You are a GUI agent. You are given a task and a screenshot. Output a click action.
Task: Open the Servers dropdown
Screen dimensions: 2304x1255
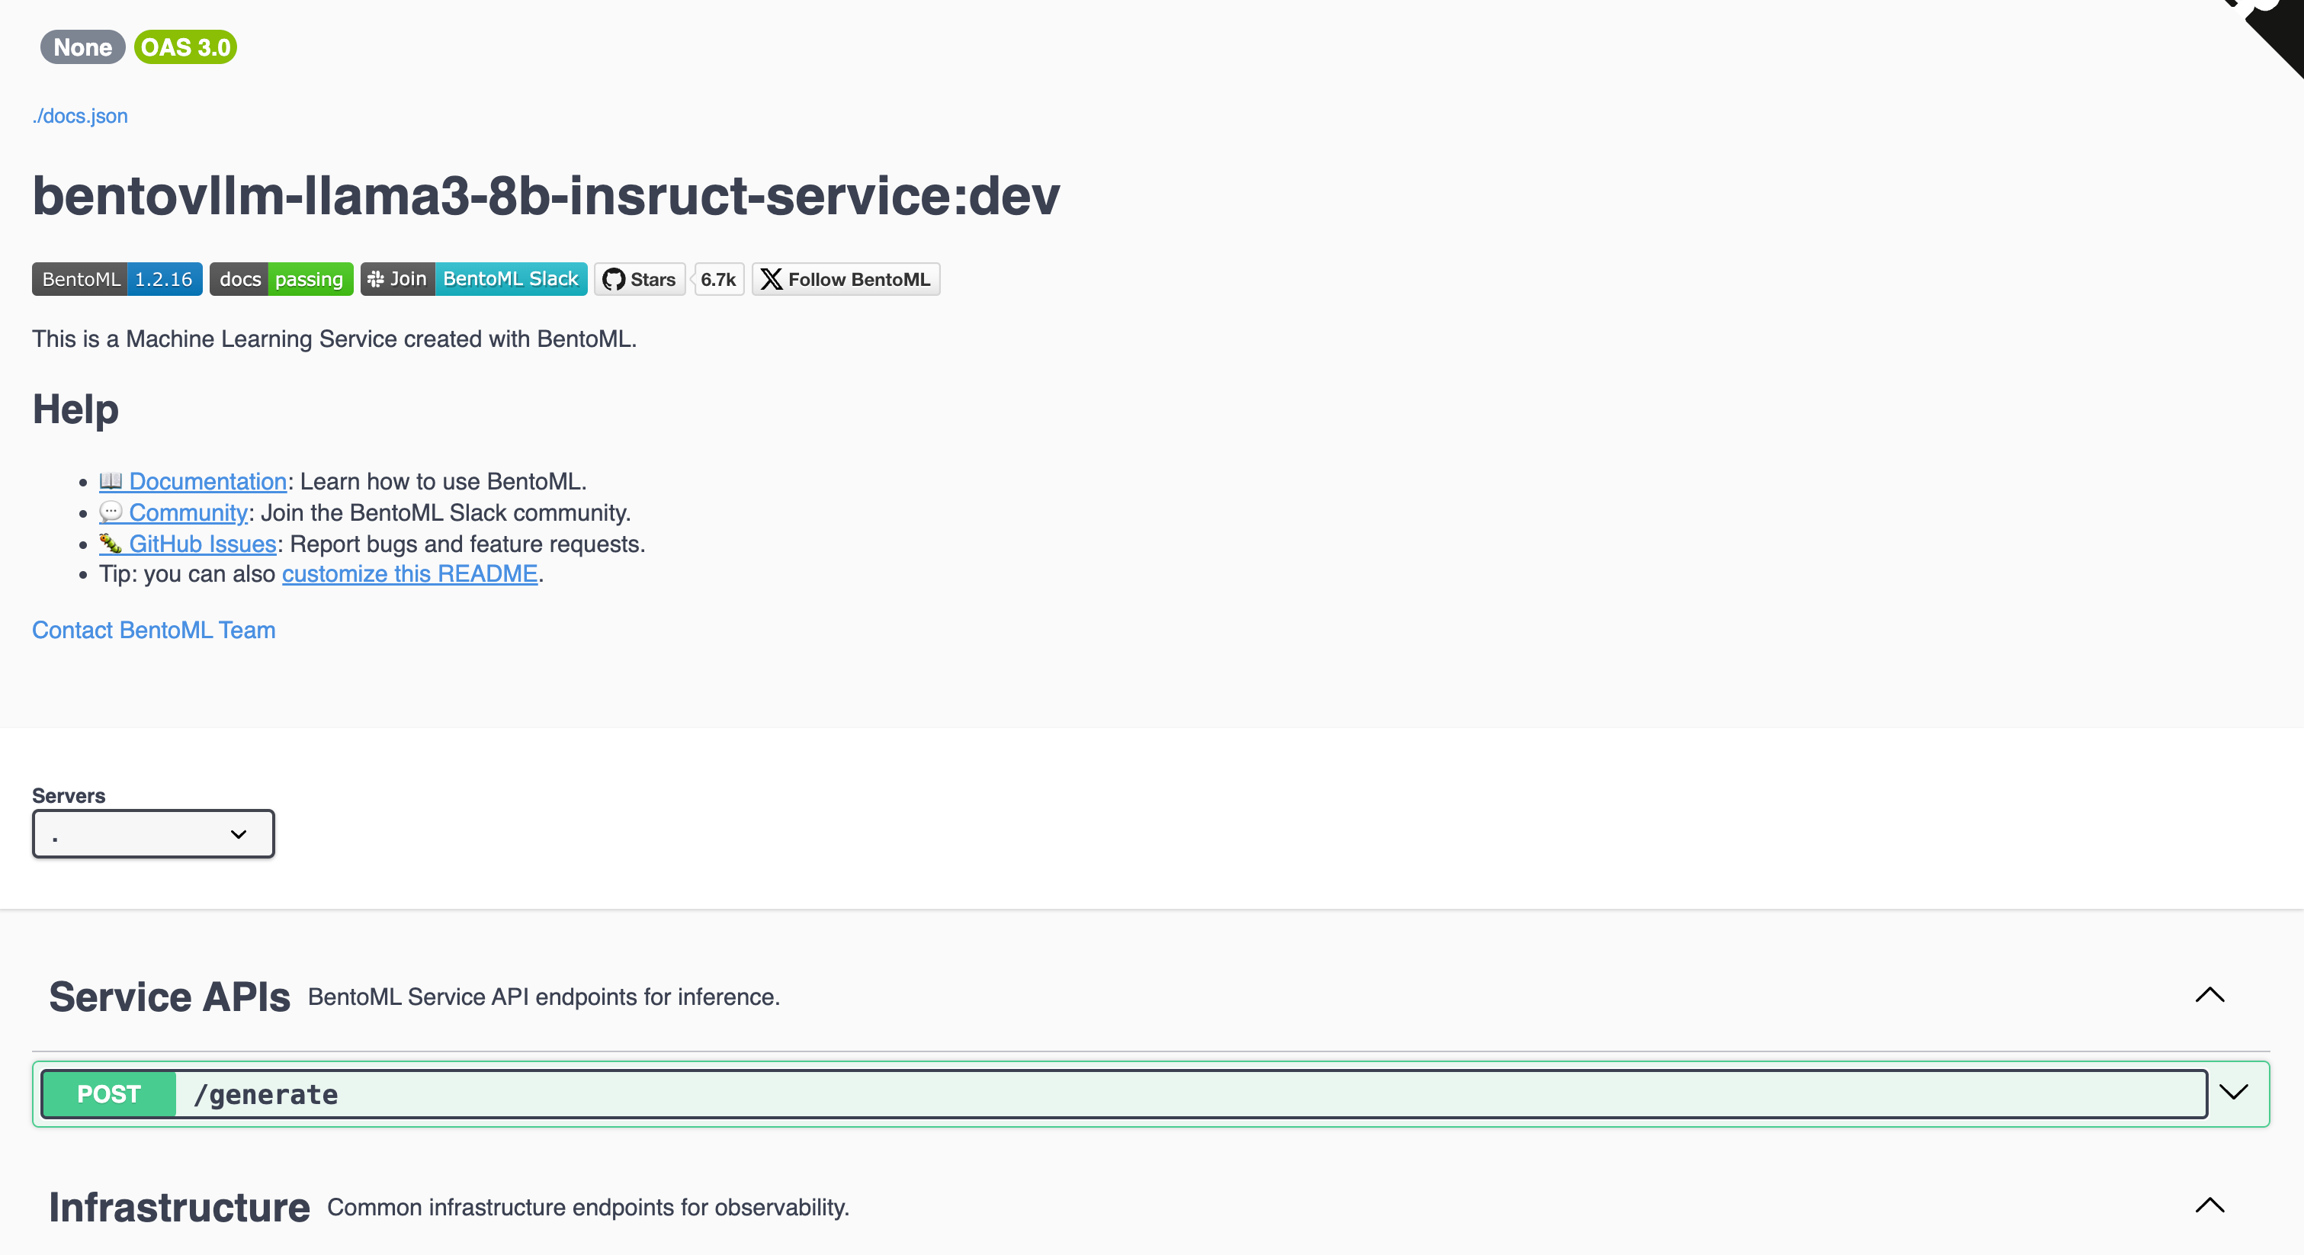153,833
